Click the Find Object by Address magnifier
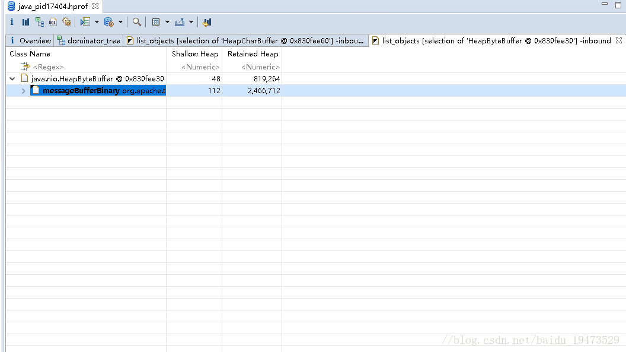626x352 pixels. pyautogui.click(x=137, y=22)
